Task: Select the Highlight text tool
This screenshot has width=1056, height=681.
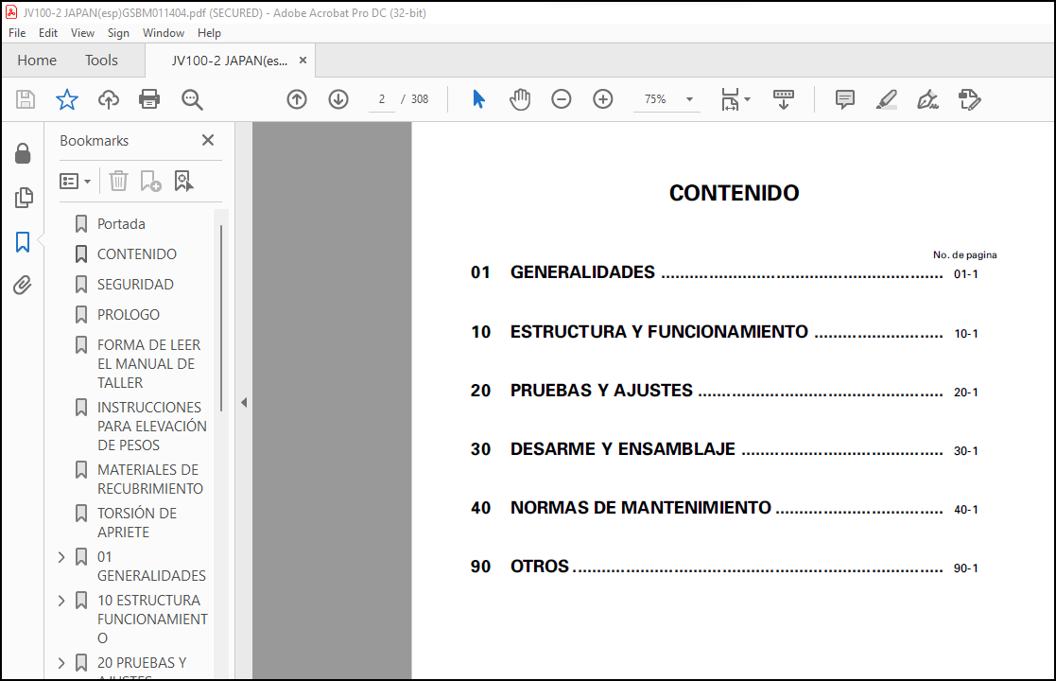Action: coord(886,99)
